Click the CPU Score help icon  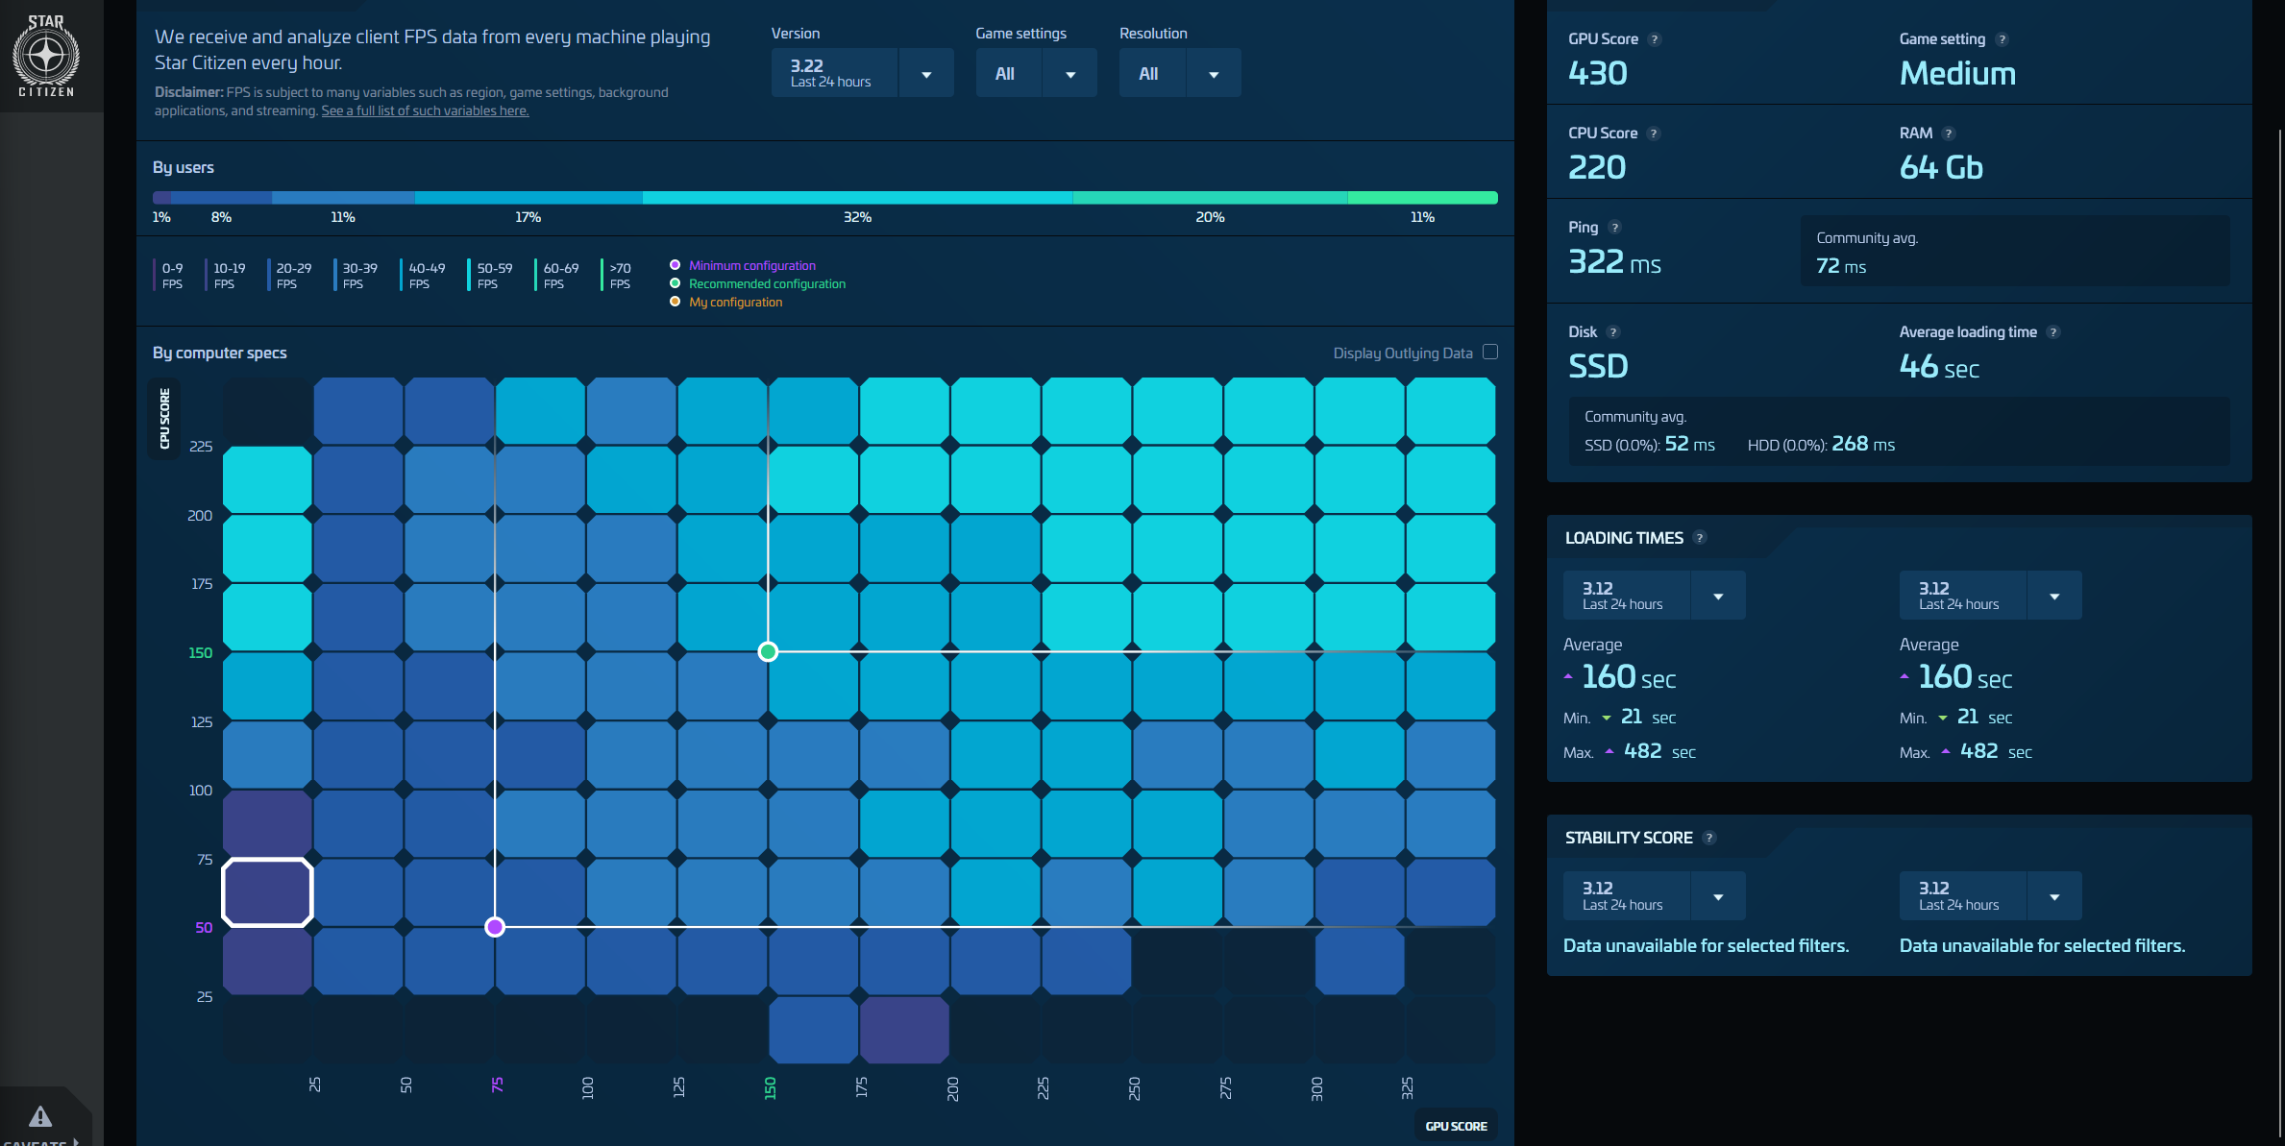tap(1653, 134)
